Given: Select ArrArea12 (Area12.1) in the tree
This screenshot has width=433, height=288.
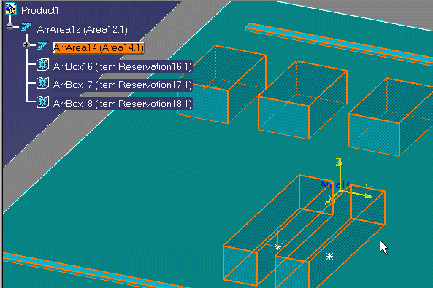Looking at the screenshot, I should (83, 29).
